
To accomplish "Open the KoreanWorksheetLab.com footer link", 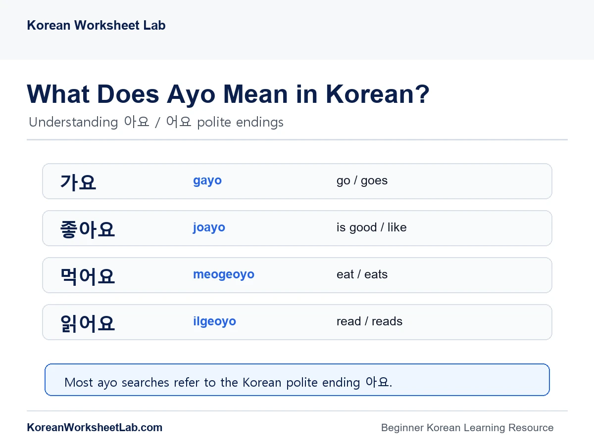I will (x=95, y=428).
